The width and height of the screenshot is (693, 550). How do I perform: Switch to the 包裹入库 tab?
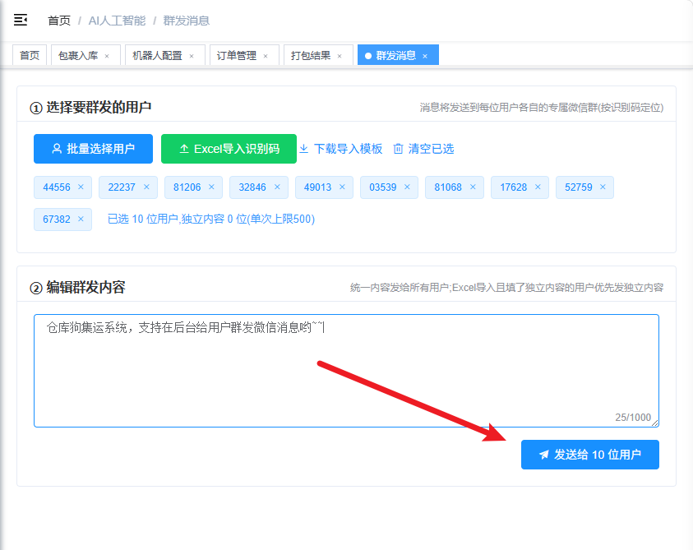click(85, 55)
